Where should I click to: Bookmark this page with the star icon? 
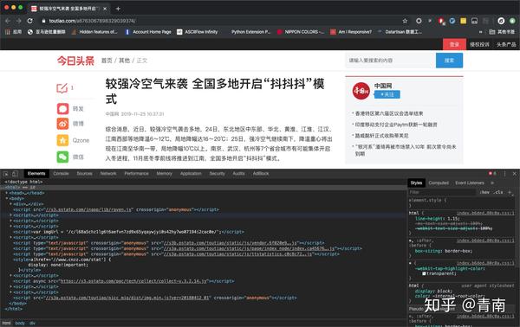pyautogui.click(x=405, y=21)
